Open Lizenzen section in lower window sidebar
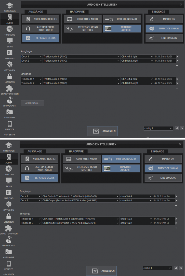 (x=9, y=218)
